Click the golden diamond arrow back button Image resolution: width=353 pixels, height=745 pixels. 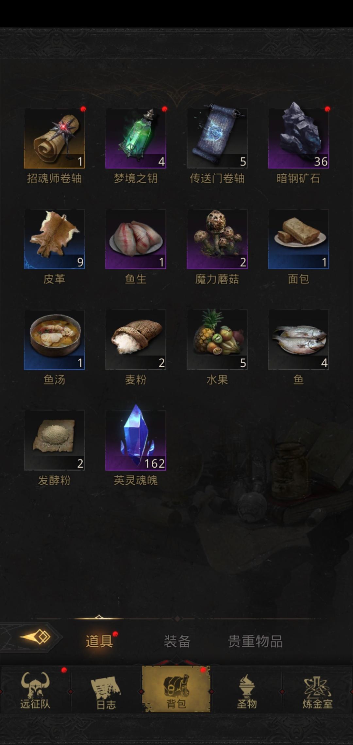[35, 637]
